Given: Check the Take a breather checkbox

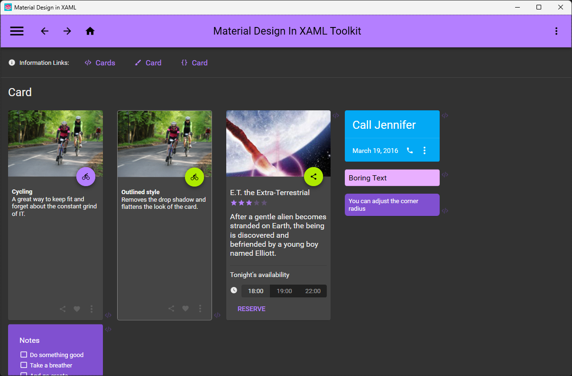Looking at the screenshot, I should pos(24,365).
